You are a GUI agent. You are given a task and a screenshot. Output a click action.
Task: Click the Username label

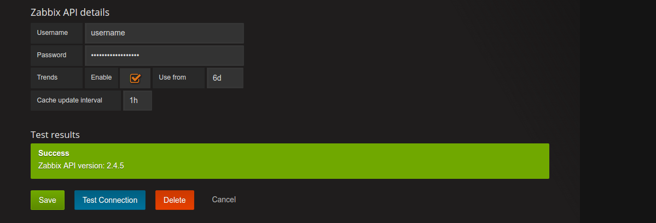tap(53, 33)
